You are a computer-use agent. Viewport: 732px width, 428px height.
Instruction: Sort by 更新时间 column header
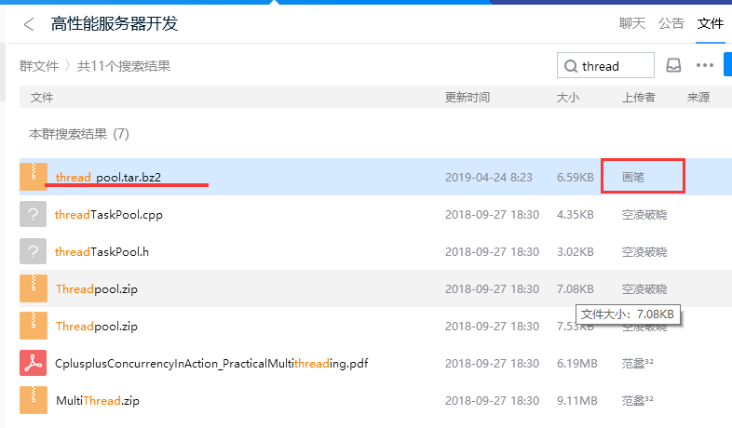tap(468, 98)
